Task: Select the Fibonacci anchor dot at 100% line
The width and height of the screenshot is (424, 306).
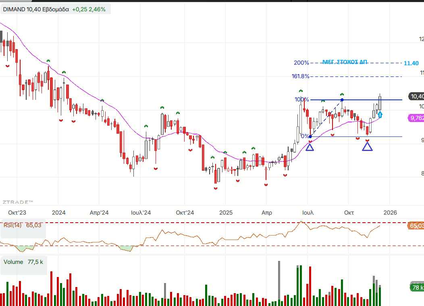Action: [342, 99]
